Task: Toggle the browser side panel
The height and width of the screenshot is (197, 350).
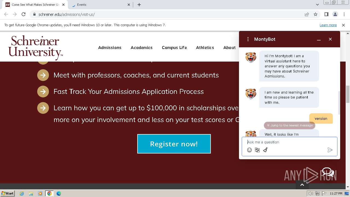Action: [326, 14]
